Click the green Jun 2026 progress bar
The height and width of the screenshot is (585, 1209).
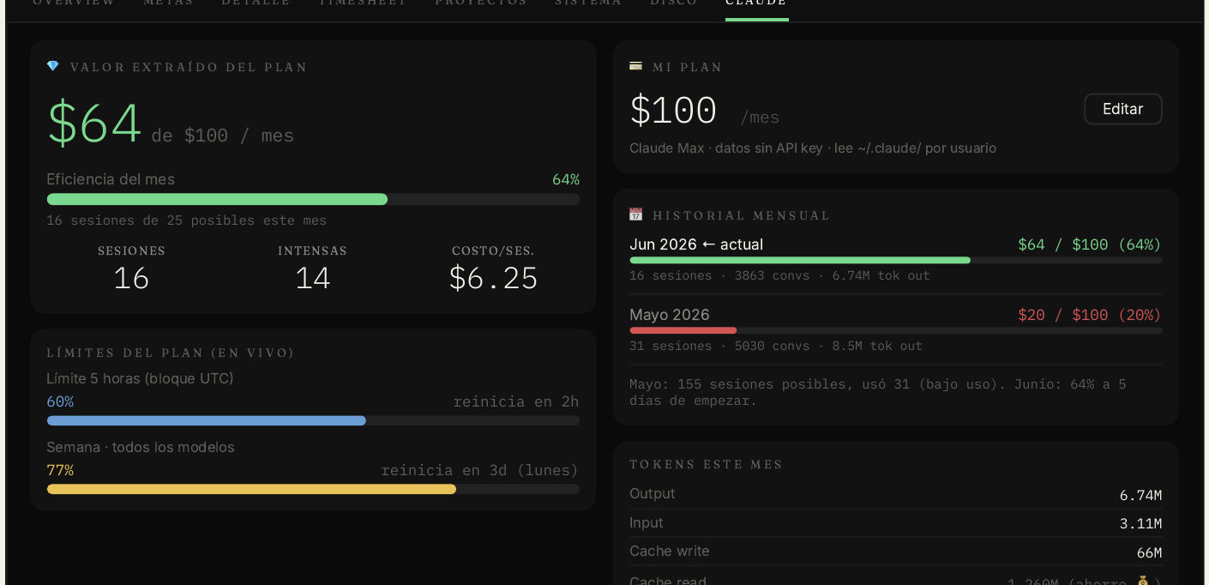coord(896,260)
